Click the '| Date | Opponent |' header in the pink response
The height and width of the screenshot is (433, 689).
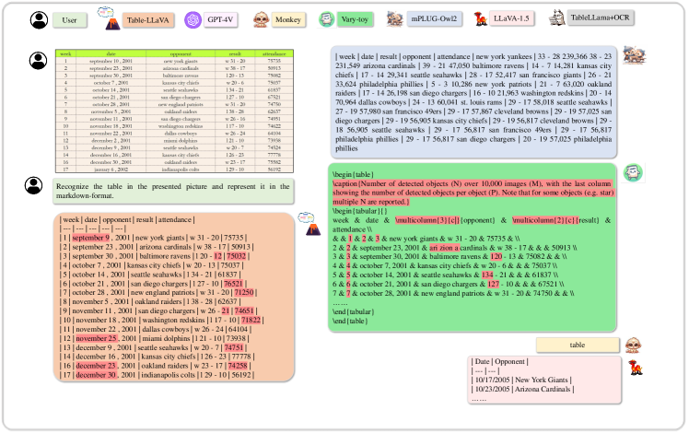pos(499,361)
